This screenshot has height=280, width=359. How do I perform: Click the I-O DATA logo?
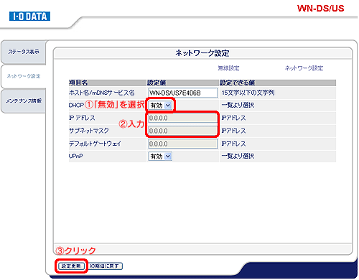(29, 17)
